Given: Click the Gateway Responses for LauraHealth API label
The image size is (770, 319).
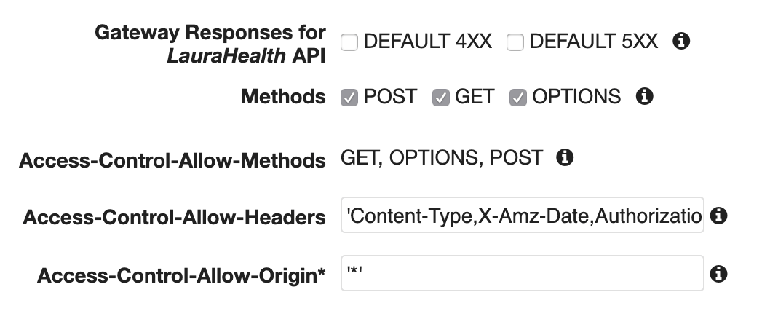Looking at the screenshot, I should [x=211, y=44].
